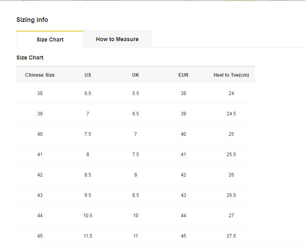Viewport: 305px width, 246px height.
Task: Click the EUR column header
Action: tap(183, 75)
